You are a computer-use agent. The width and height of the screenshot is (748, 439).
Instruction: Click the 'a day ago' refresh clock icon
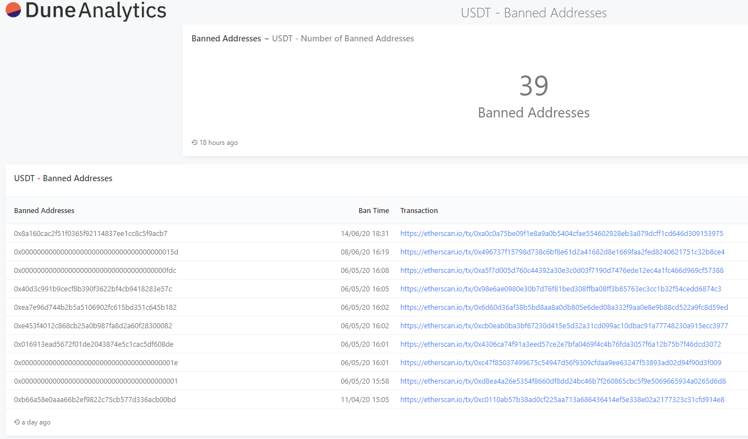(x=17, y=422)
